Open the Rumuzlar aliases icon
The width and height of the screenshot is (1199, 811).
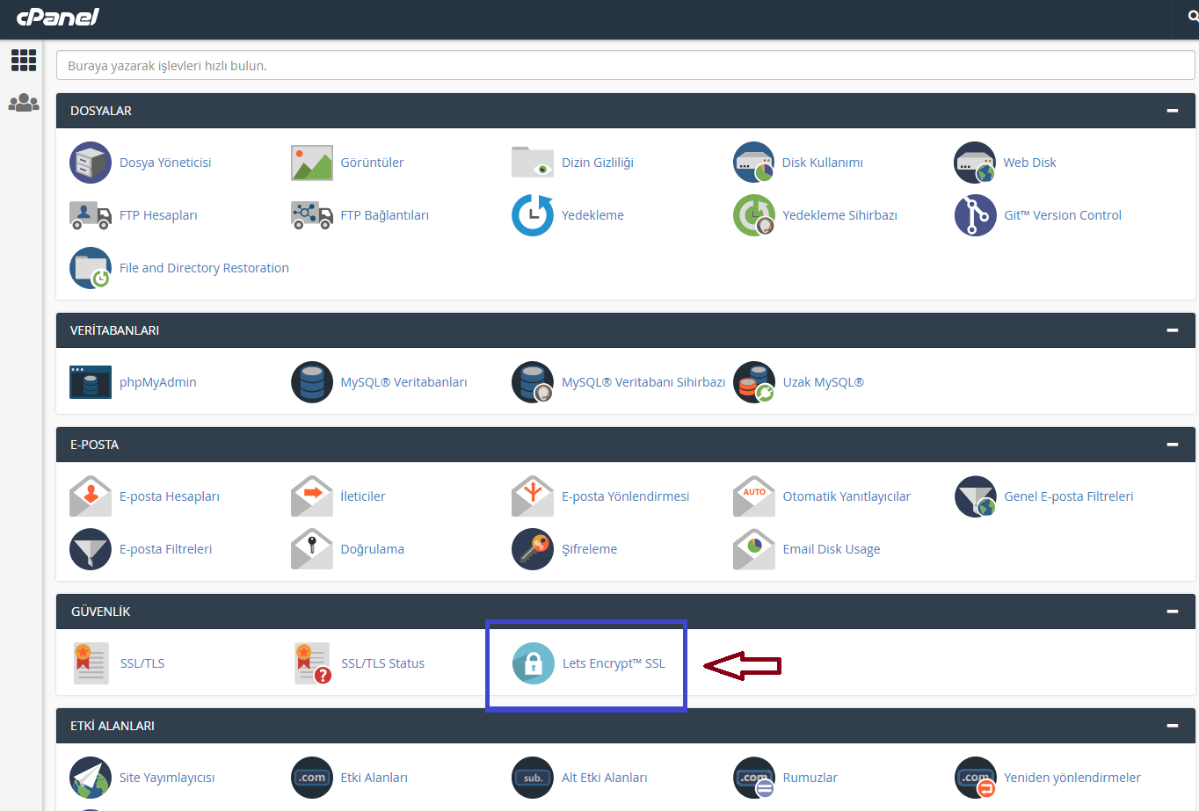tap(754, 778)
